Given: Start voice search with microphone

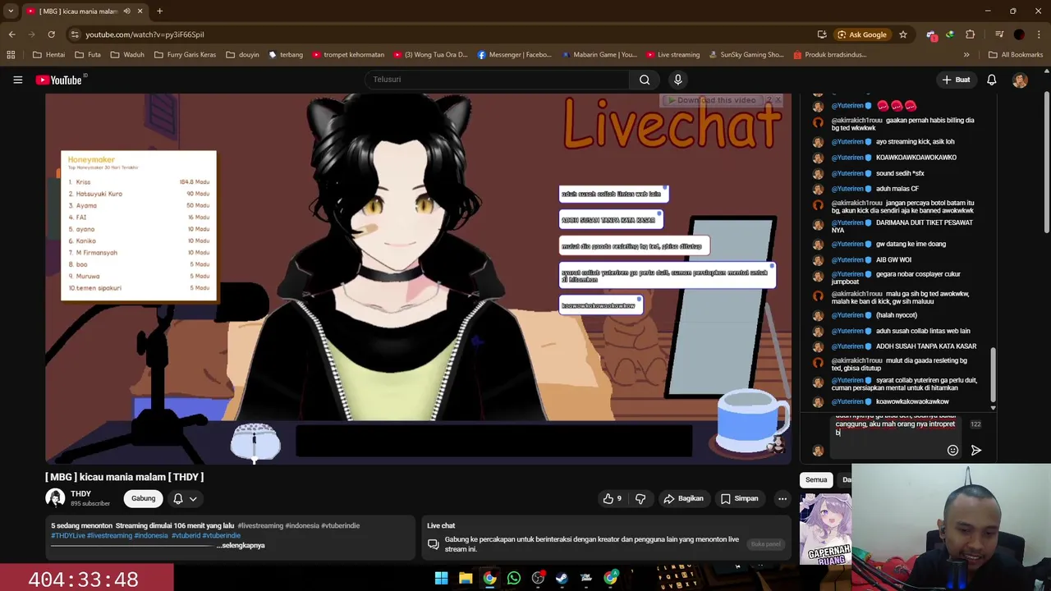Looking at the screenshot, I should click(677, 80).
